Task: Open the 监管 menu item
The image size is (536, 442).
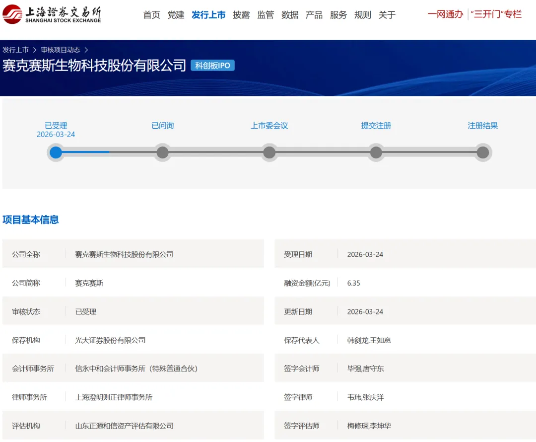Action: pyautogui.click(x=266, y=15)
